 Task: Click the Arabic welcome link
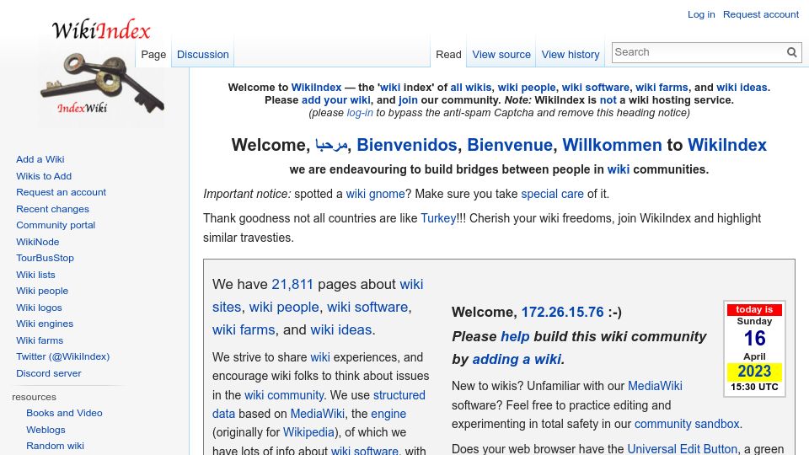(x=331, y=145)
